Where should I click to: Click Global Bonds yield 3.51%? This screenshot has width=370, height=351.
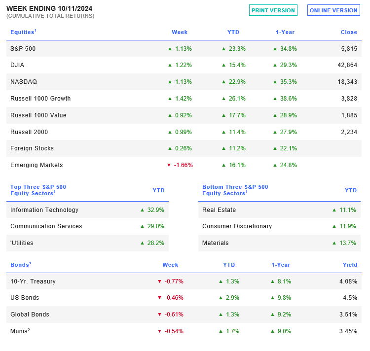click(348, 314)
